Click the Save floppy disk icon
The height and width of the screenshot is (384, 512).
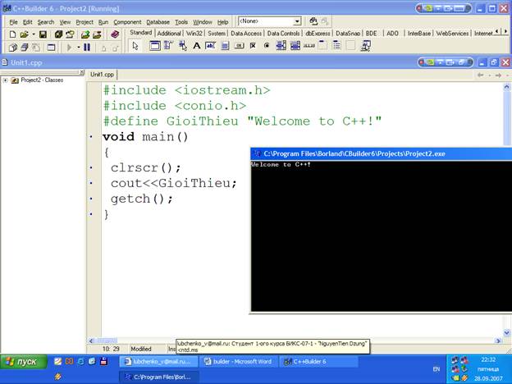coord(43,34)
